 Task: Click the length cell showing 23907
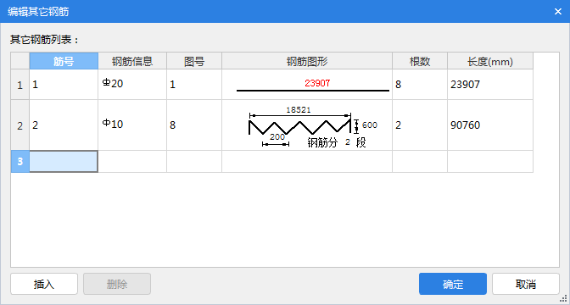pyautogui.click(x=490, y=85)
